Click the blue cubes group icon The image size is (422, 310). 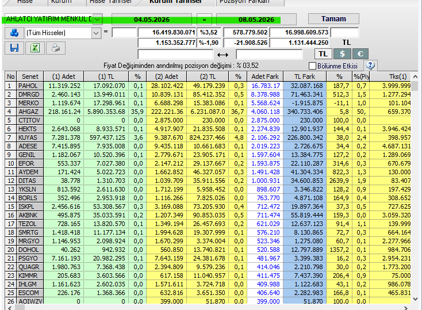pyautogui.click(x=14, y=33)
